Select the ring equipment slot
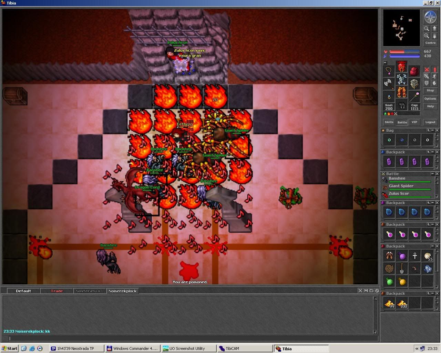Image resolution: width=441 pixels, height=353 pixels. 389,97
